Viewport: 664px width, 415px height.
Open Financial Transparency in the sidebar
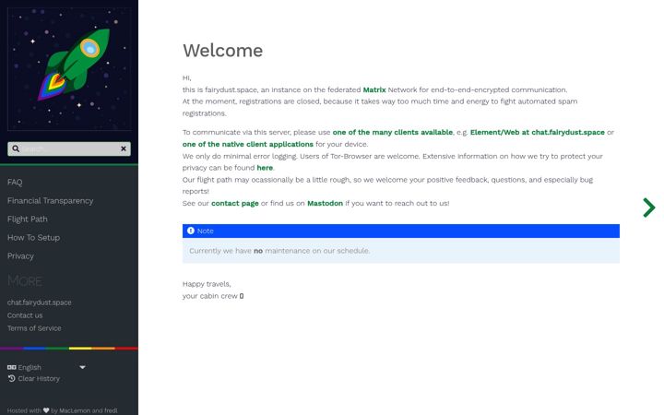click(50, 201)
